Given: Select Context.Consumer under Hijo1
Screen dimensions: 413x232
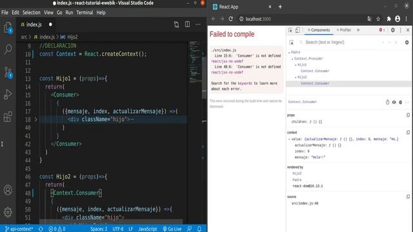Looking at the screenshot, I should coord(315,71).
